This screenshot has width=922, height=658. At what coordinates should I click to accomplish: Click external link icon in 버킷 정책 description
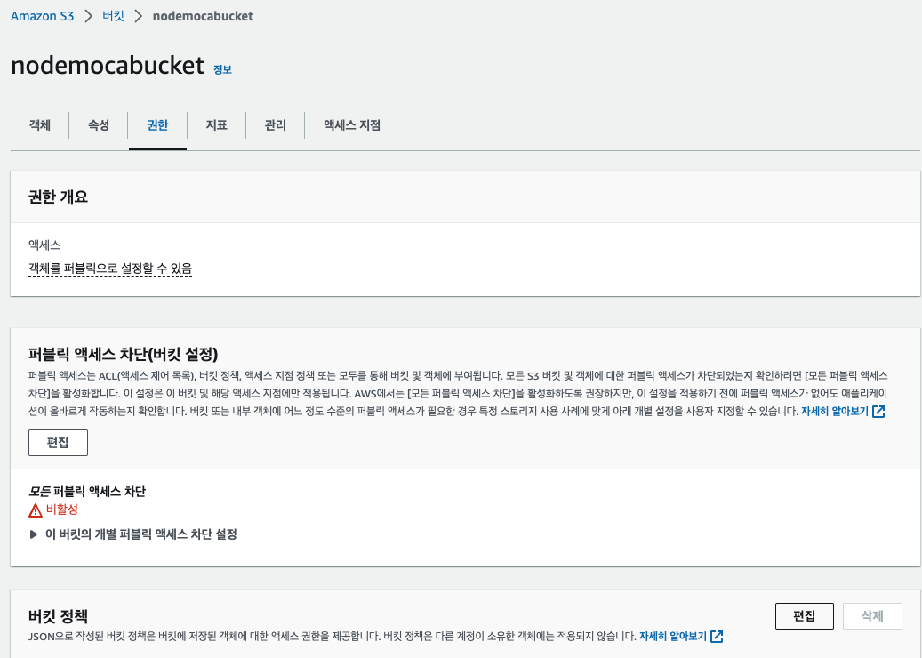coord(717,637)
